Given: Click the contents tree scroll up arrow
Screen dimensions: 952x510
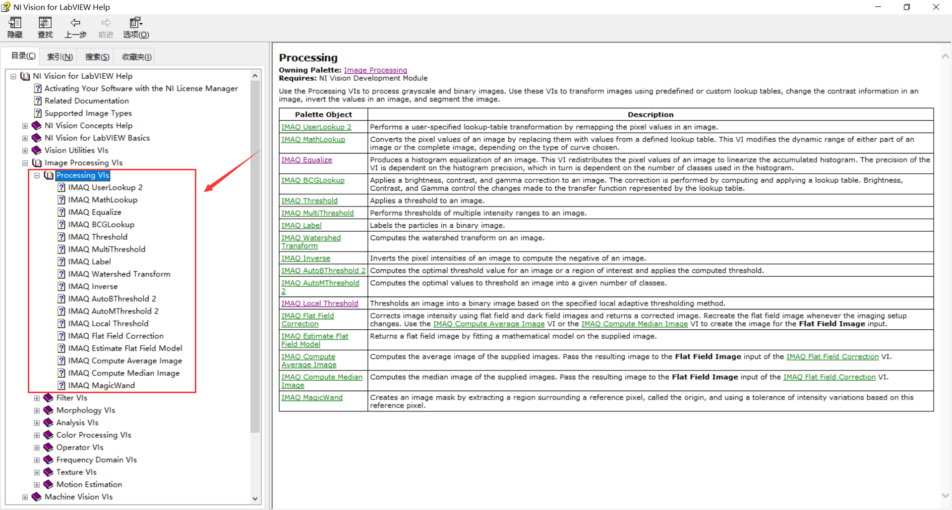Looking at the screenshot, I should pos(255,76).
